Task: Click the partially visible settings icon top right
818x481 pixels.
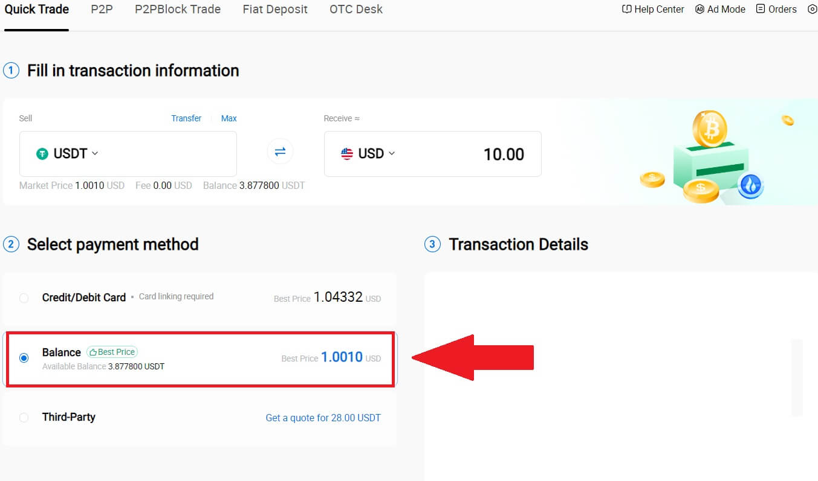Action: (813, 9)
